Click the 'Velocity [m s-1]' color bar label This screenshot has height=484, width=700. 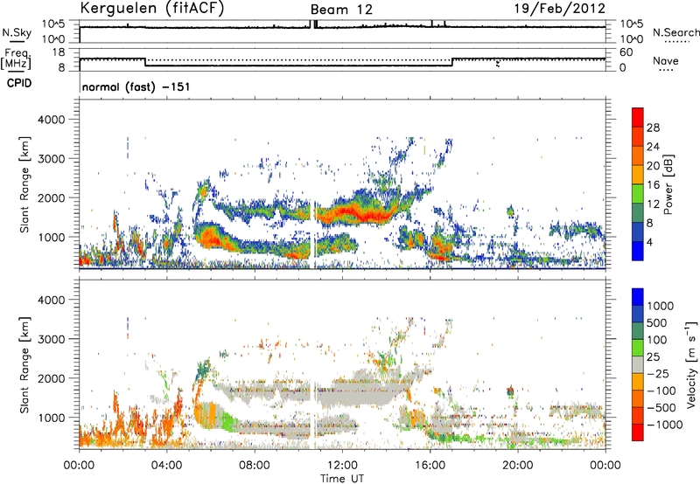[691, 364]
